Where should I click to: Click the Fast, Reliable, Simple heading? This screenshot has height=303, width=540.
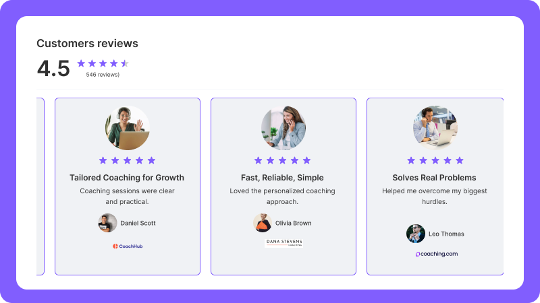283,178
